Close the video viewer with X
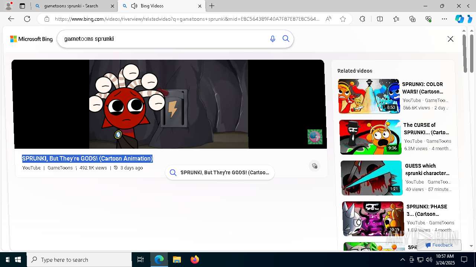476x267 pixels. [x=450, y=39]
